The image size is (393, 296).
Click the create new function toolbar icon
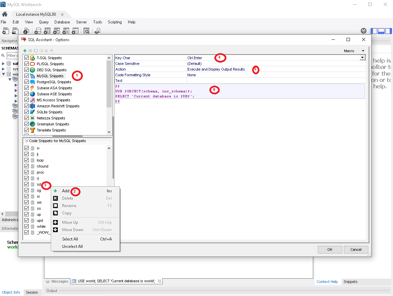click(75, 31)
